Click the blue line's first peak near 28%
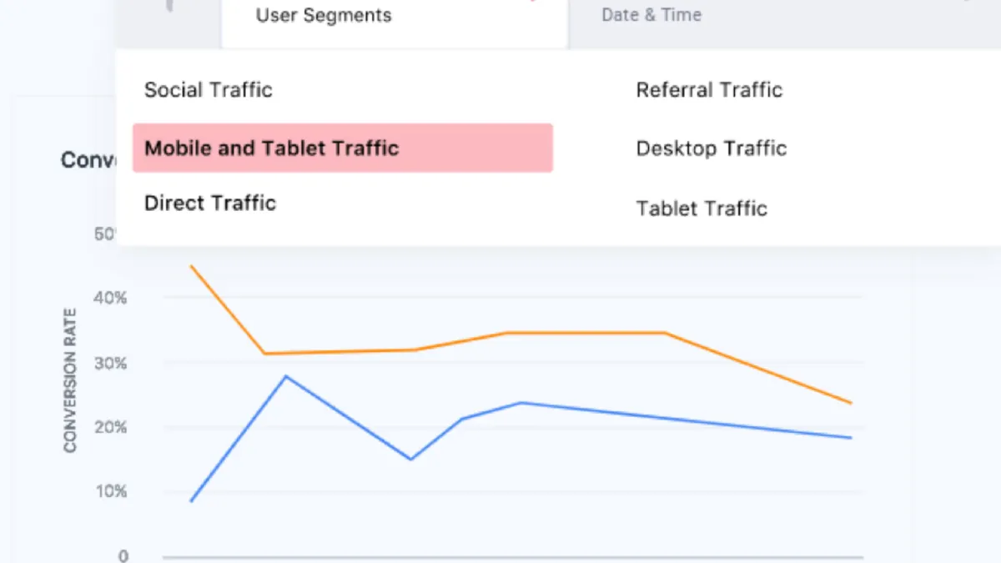The height and width of the screenshot is (563, 1001). (286, 376)
